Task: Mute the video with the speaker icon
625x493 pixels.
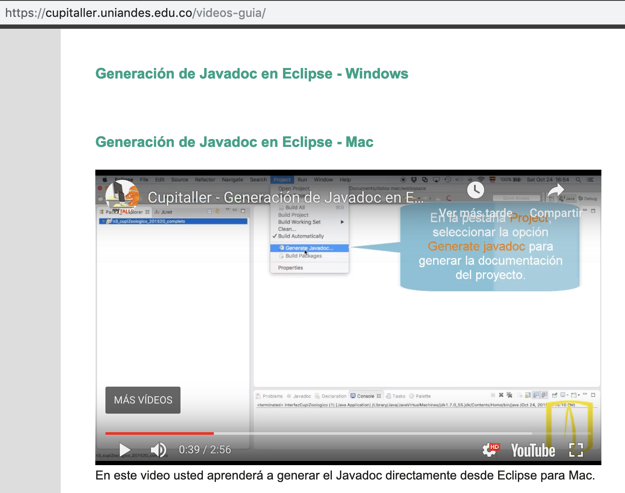Action: 159,450
